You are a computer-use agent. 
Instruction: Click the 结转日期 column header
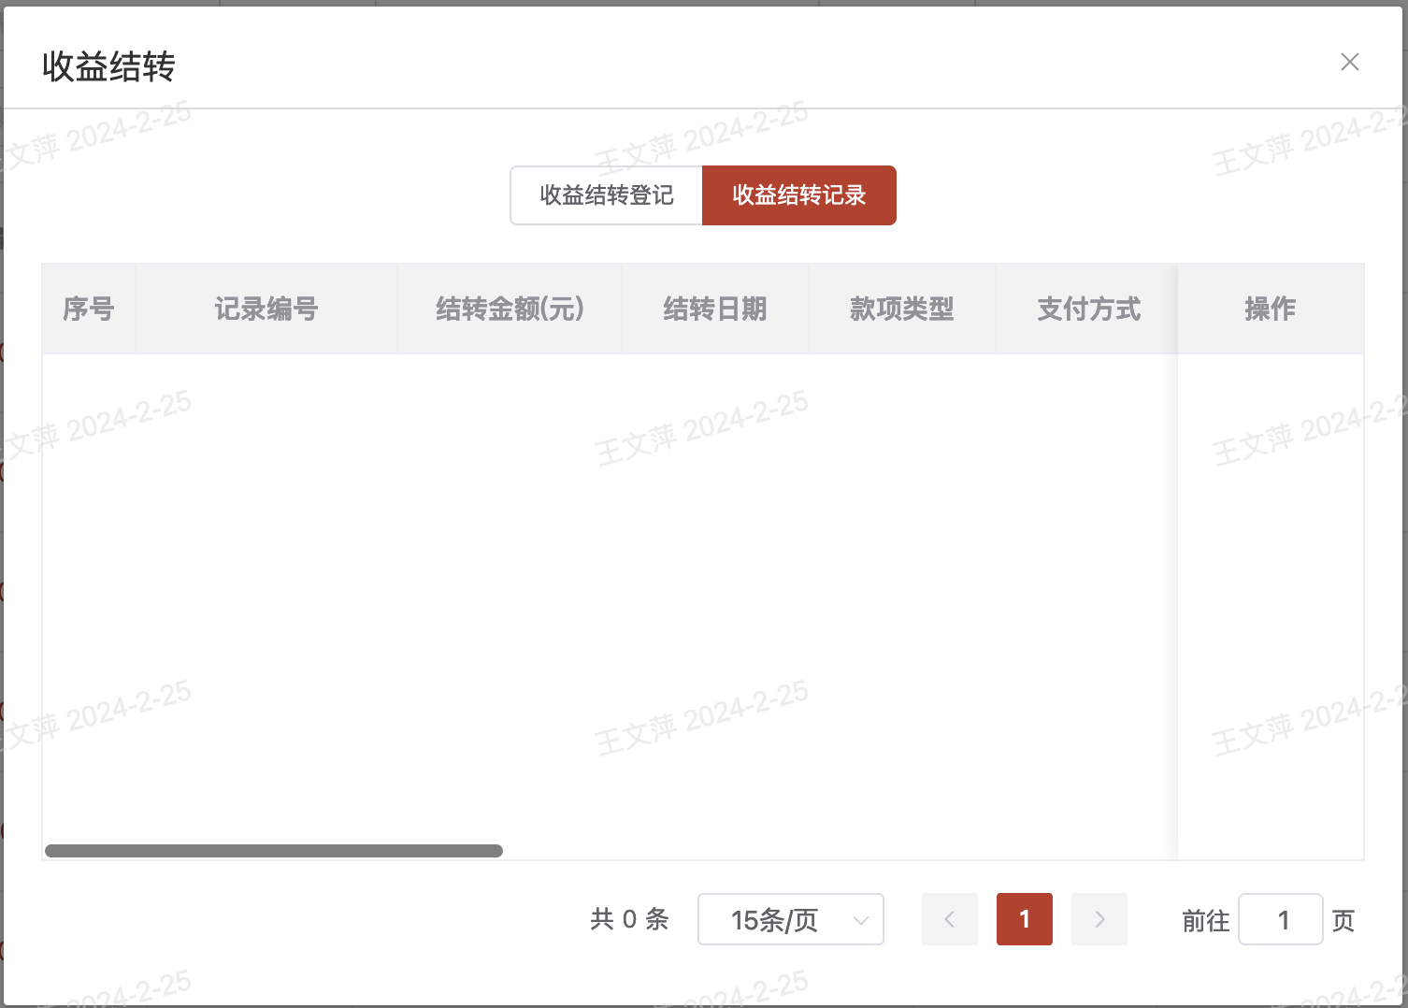coord(715,309)
